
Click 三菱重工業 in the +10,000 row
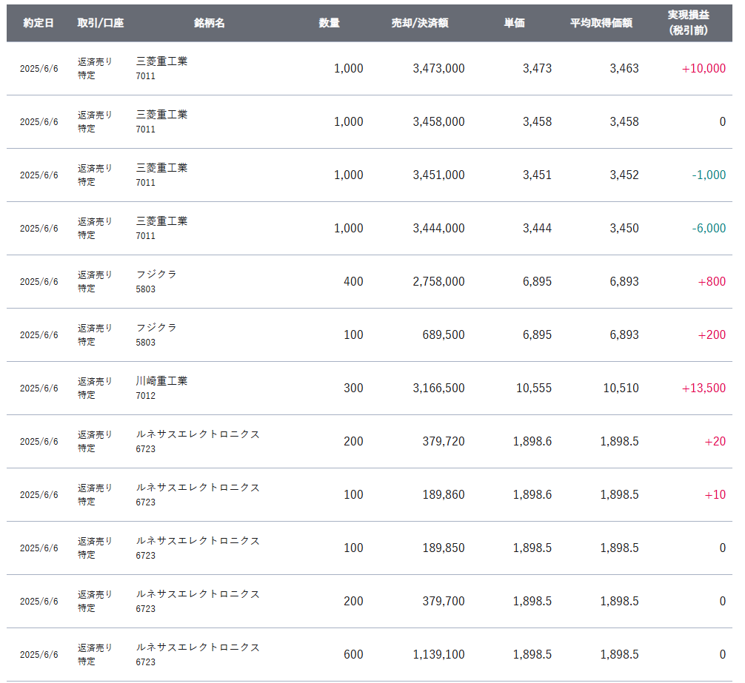(x=161, y=61)
